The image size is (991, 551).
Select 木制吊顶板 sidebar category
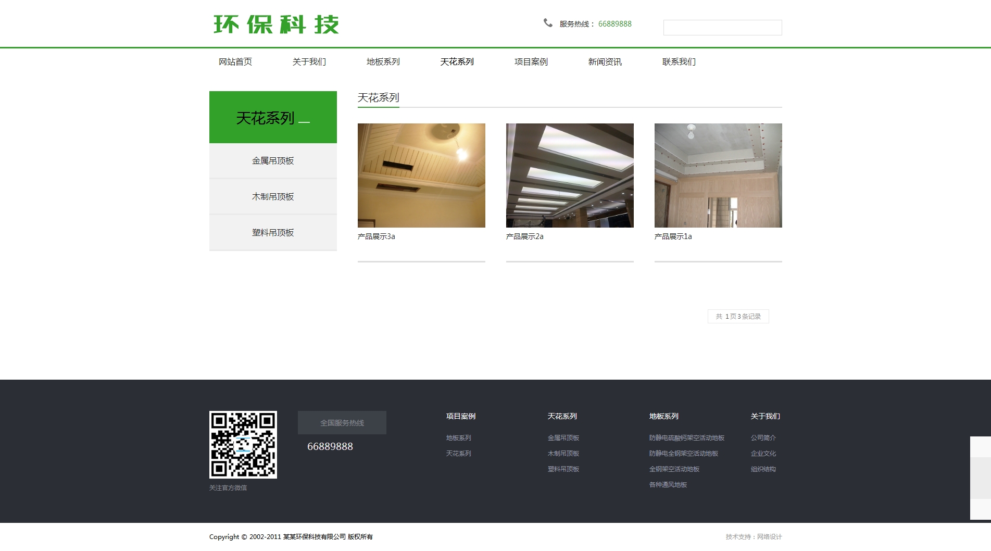pos(273,197)
